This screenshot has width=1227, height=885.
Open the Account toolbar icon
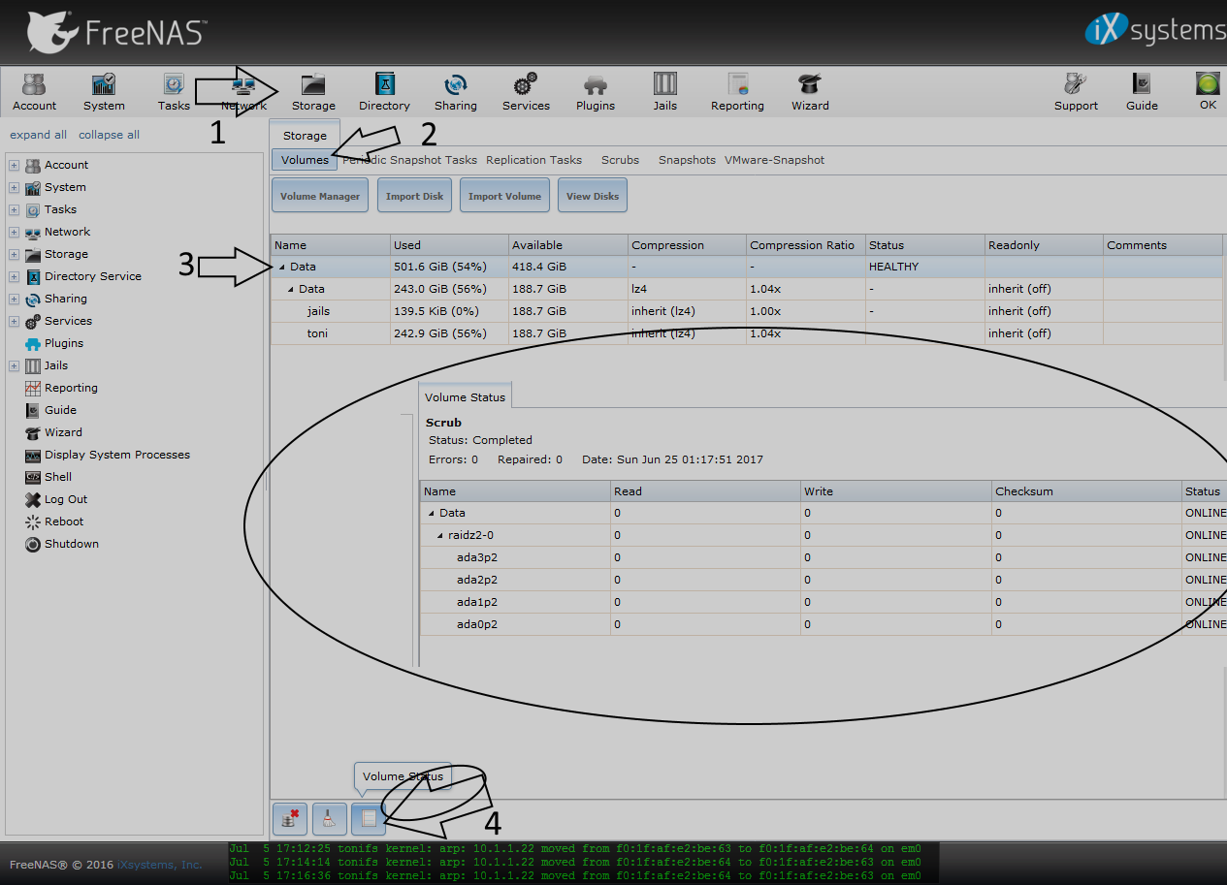click(34, 92)
